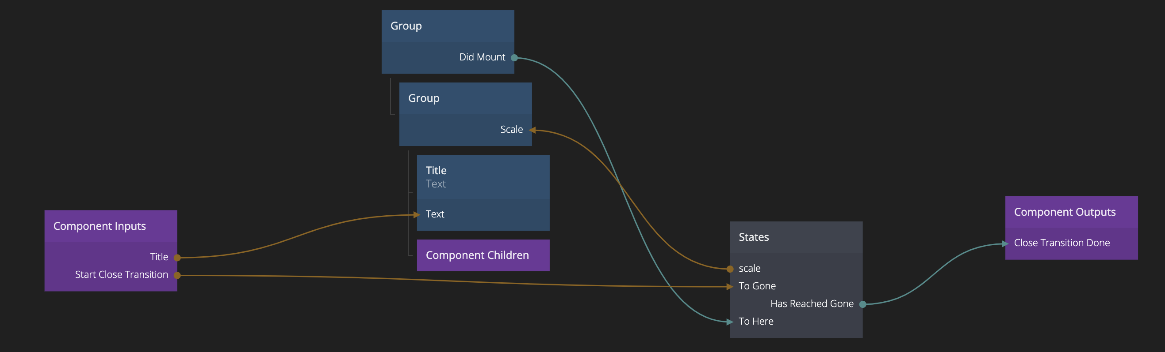
Task: Select the Title Text node header
Action: point(483,177)
